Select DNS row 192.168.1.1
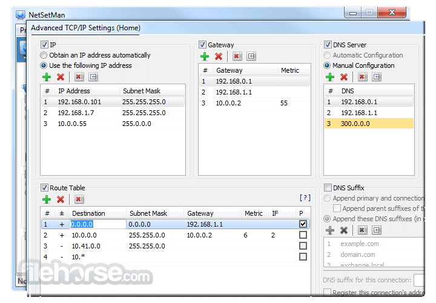Viewport: 436px width, 303px height. click(369, 113)
